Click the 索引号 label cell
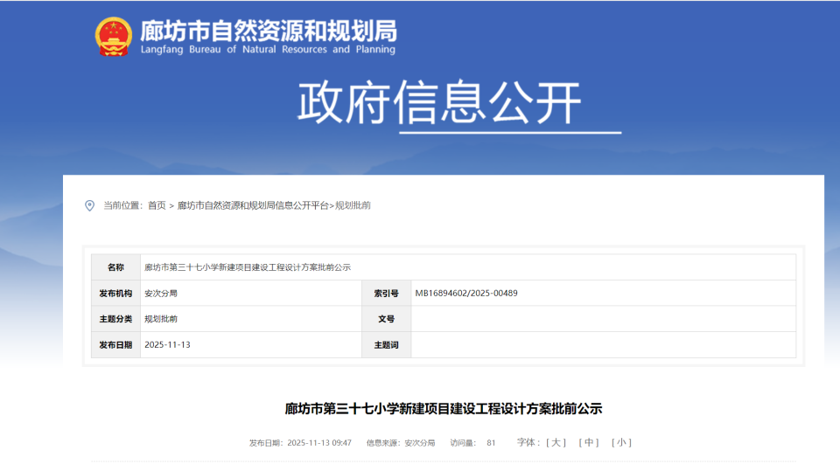 [386, 294]
